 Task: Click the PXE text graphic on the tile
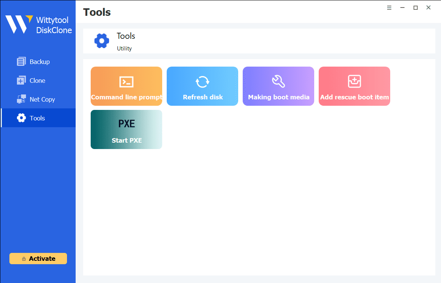click(126, 124)
